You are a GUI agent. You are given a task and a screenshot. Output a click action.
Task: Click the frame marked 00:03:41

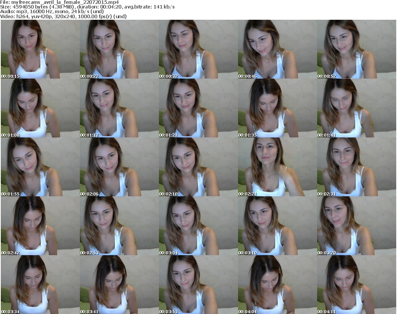pos(119,285)
